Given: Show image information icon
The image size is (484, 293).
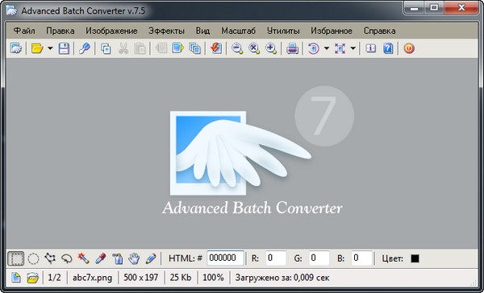Looking at the screenshot, I should coord(370,48).
